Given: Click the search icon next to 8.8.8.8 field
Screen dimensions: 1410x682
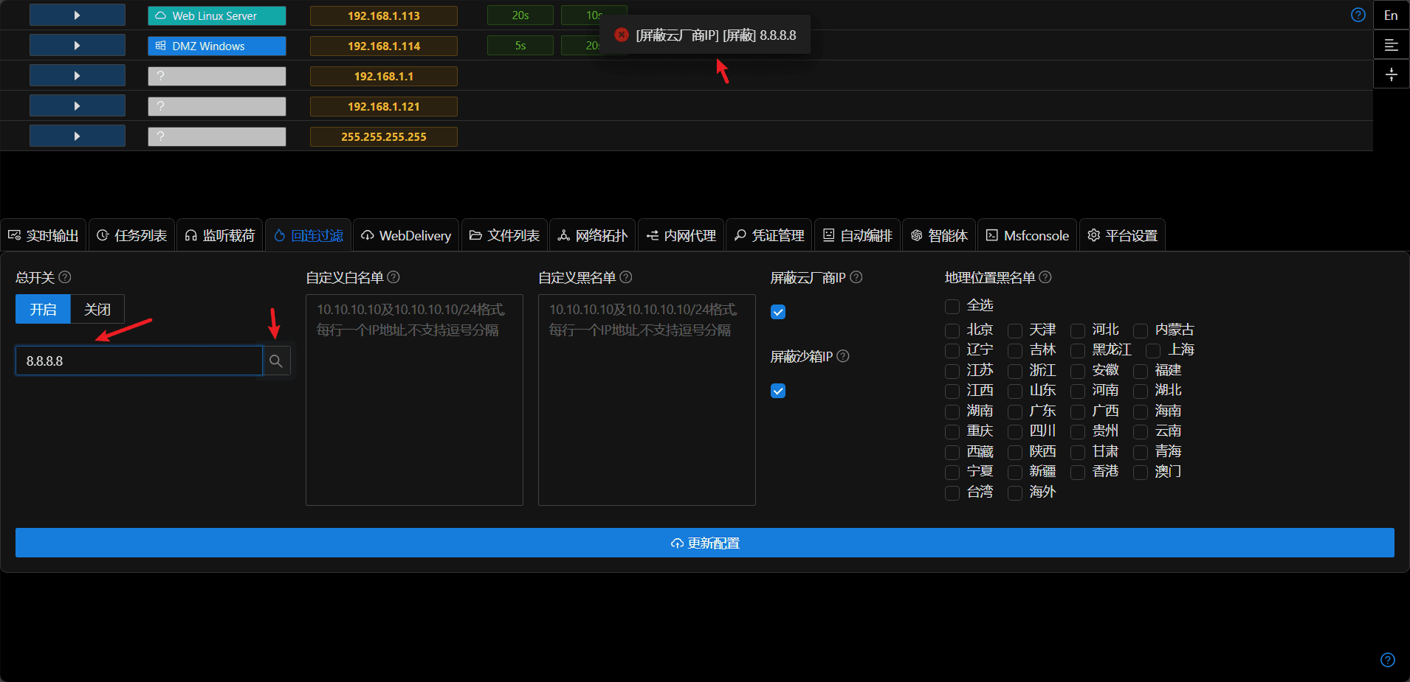Looking at the screenshot, I should 276,361.
